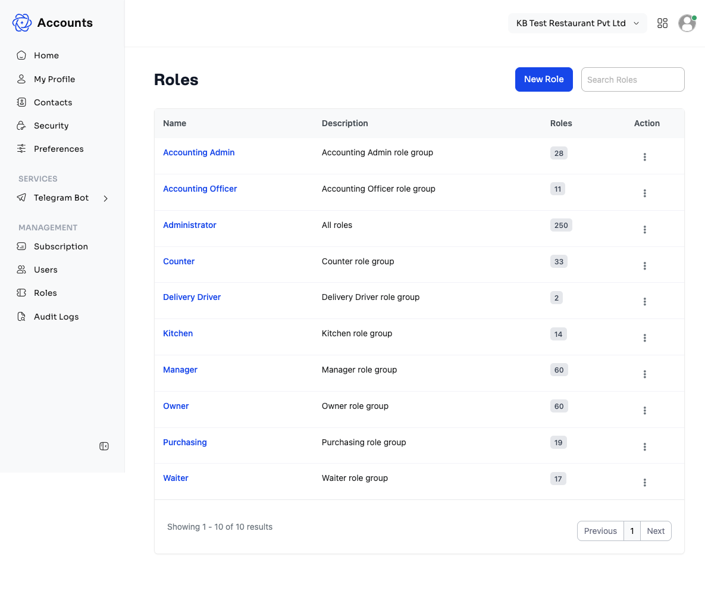Open the Purchasing role link
The height and width of the screenshot is (597, 705).
[185, 442]
